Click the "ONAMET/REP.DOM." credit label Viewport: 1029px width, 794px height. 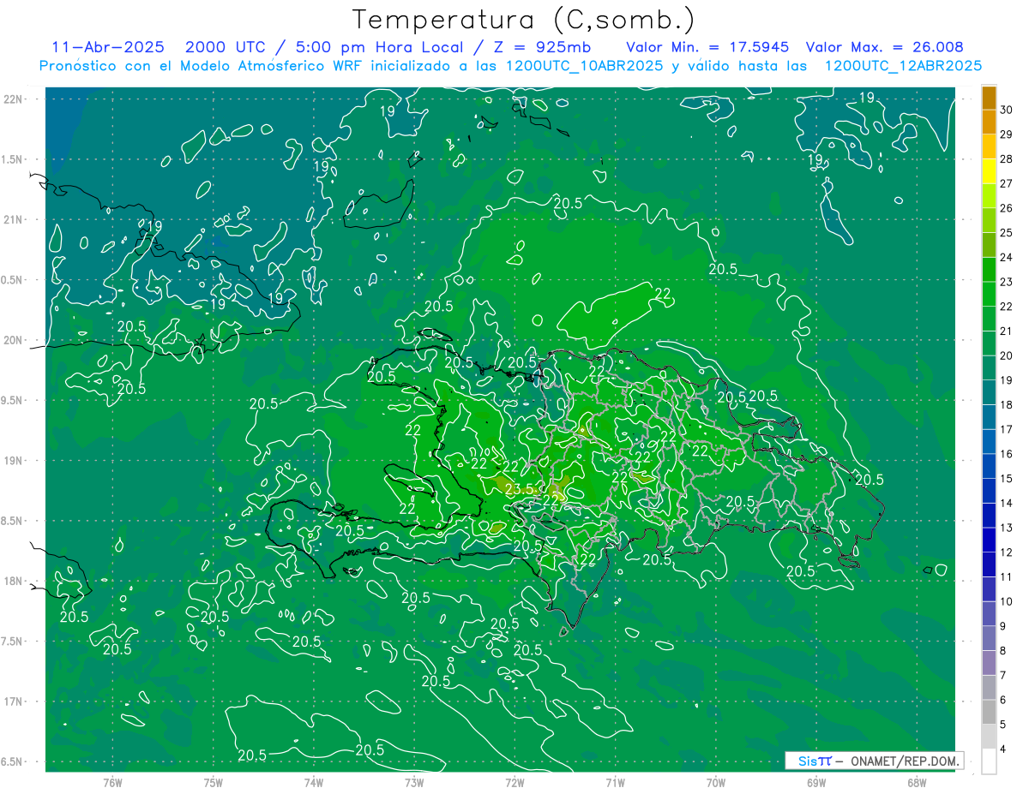coord(904,761)
